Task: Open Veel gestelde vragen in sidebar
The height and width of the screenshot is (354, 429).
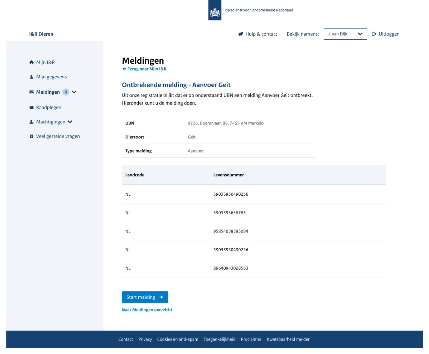Action: (x=58, y=136)
